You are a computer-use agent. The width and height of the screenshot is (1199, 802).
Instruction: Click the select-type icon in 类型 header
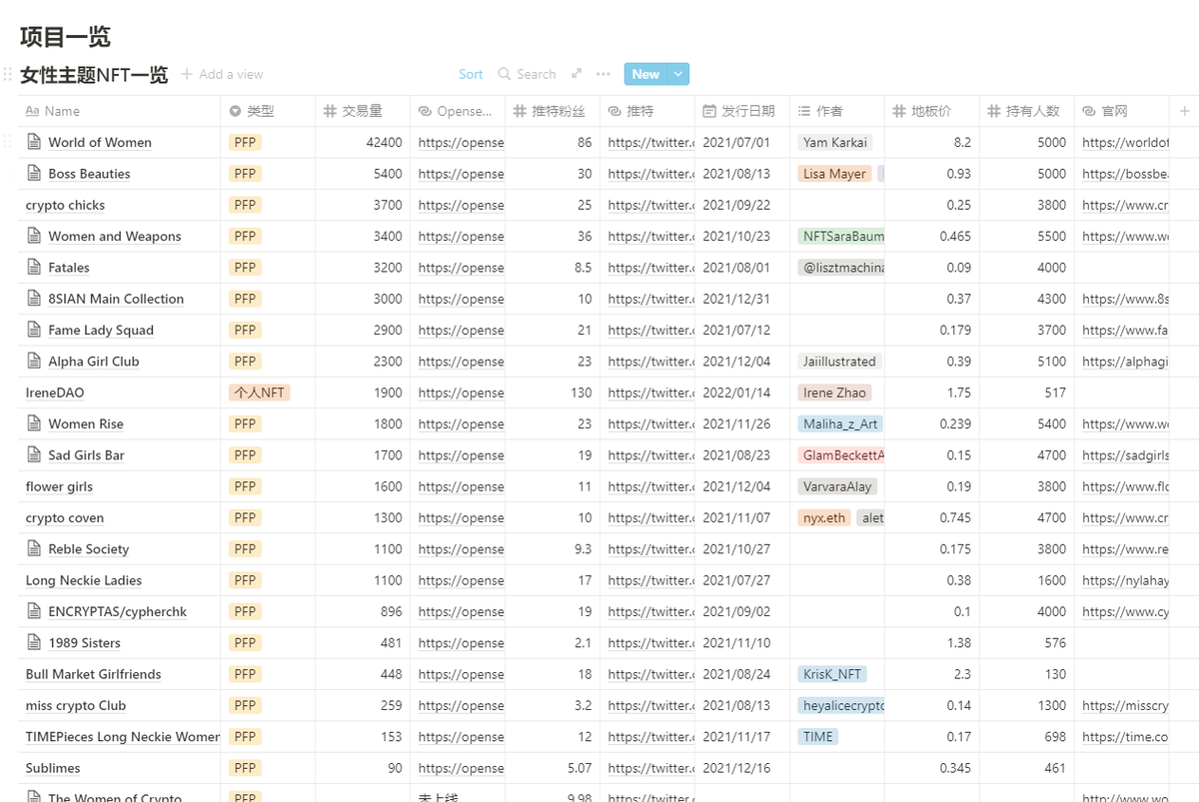pyautogui.click(x=235, y=111)
